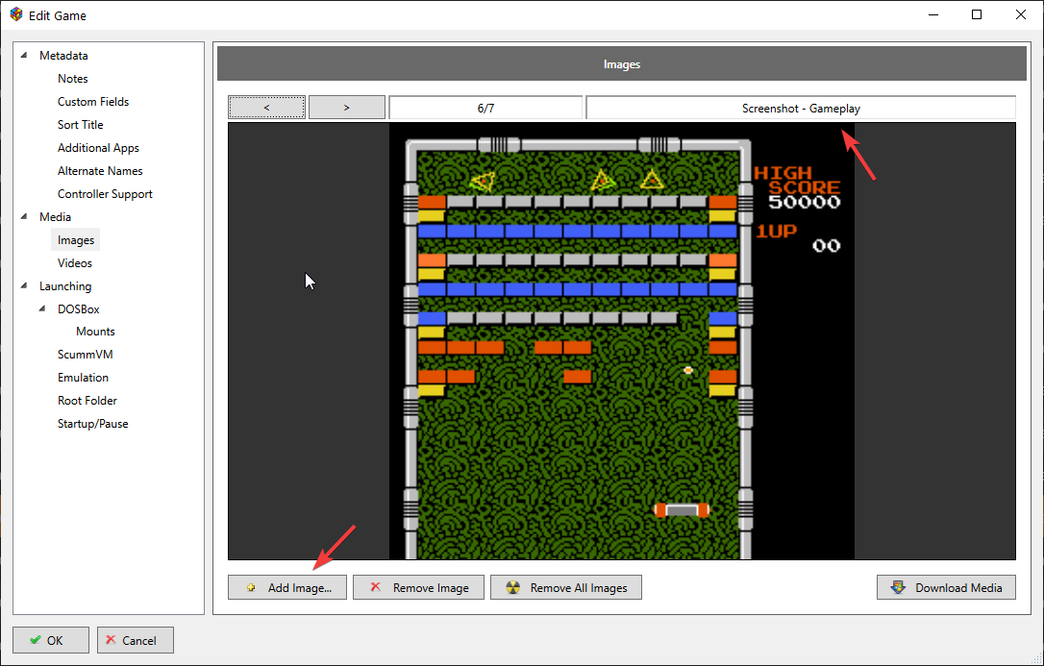This screenshot has width=1044, height=666.
Task: Go to Additional Apps
Action: (99, 148)
